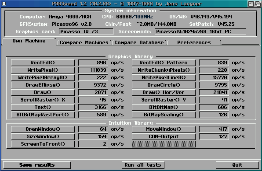Click the BitMapScaling() result 126
This screenshot has height=171, width=262.
coord(214,115)
